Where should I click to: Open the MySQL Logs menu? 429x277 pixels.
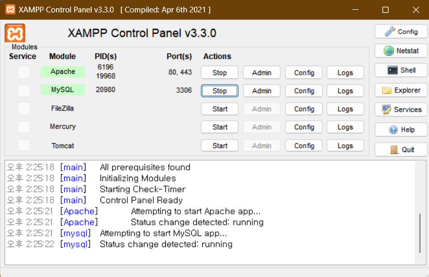coord(345,90)
